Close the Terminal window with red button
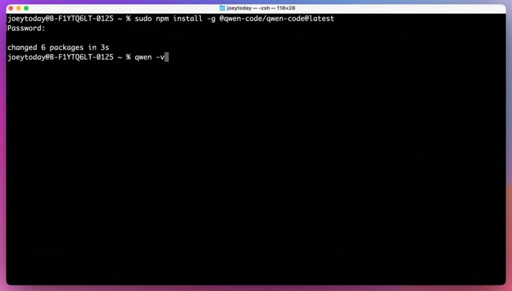 pyautogui.click(x=10, y=8)
